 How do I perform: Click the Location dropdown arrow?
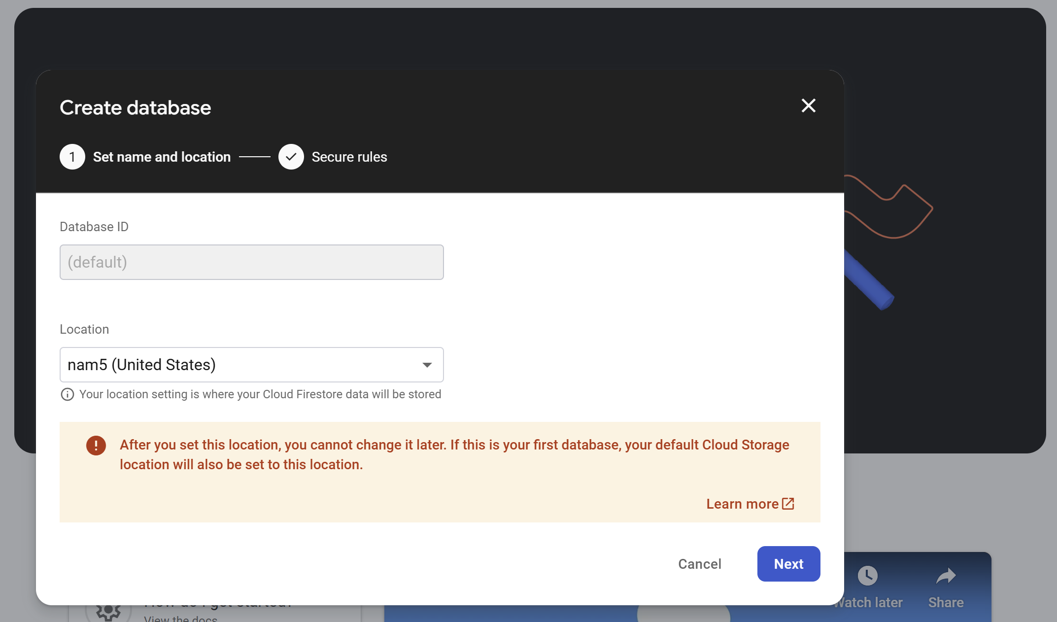[x=427, y=365]
